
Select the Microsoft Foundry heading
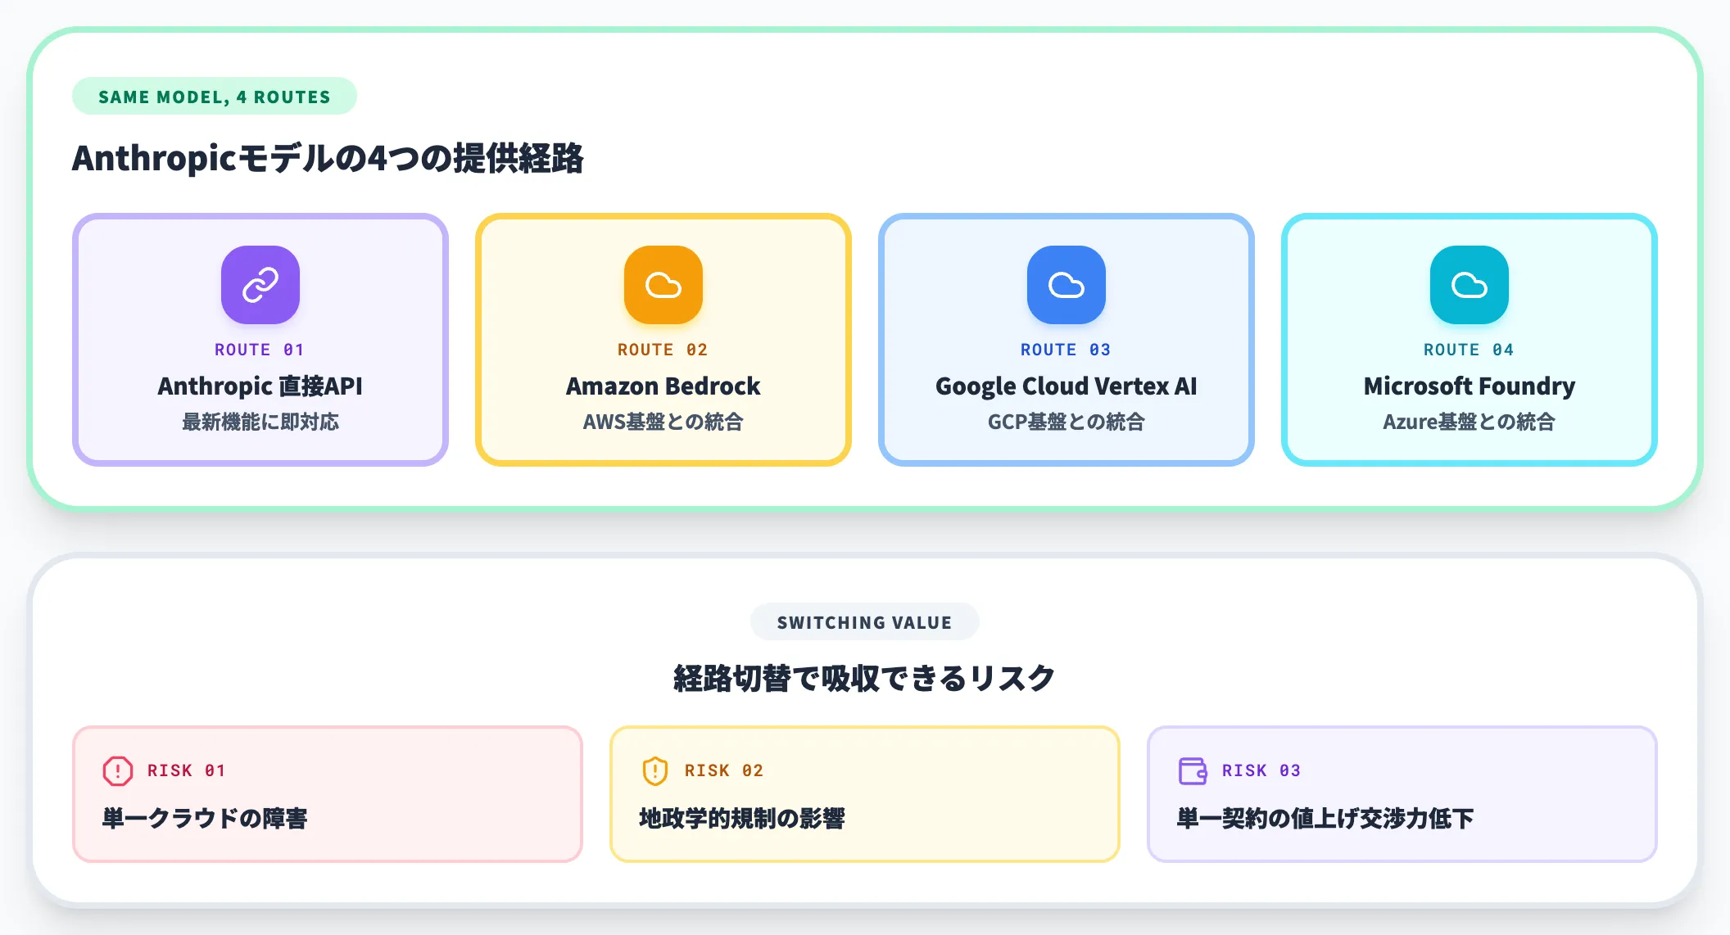click(x=1470, y=386)
